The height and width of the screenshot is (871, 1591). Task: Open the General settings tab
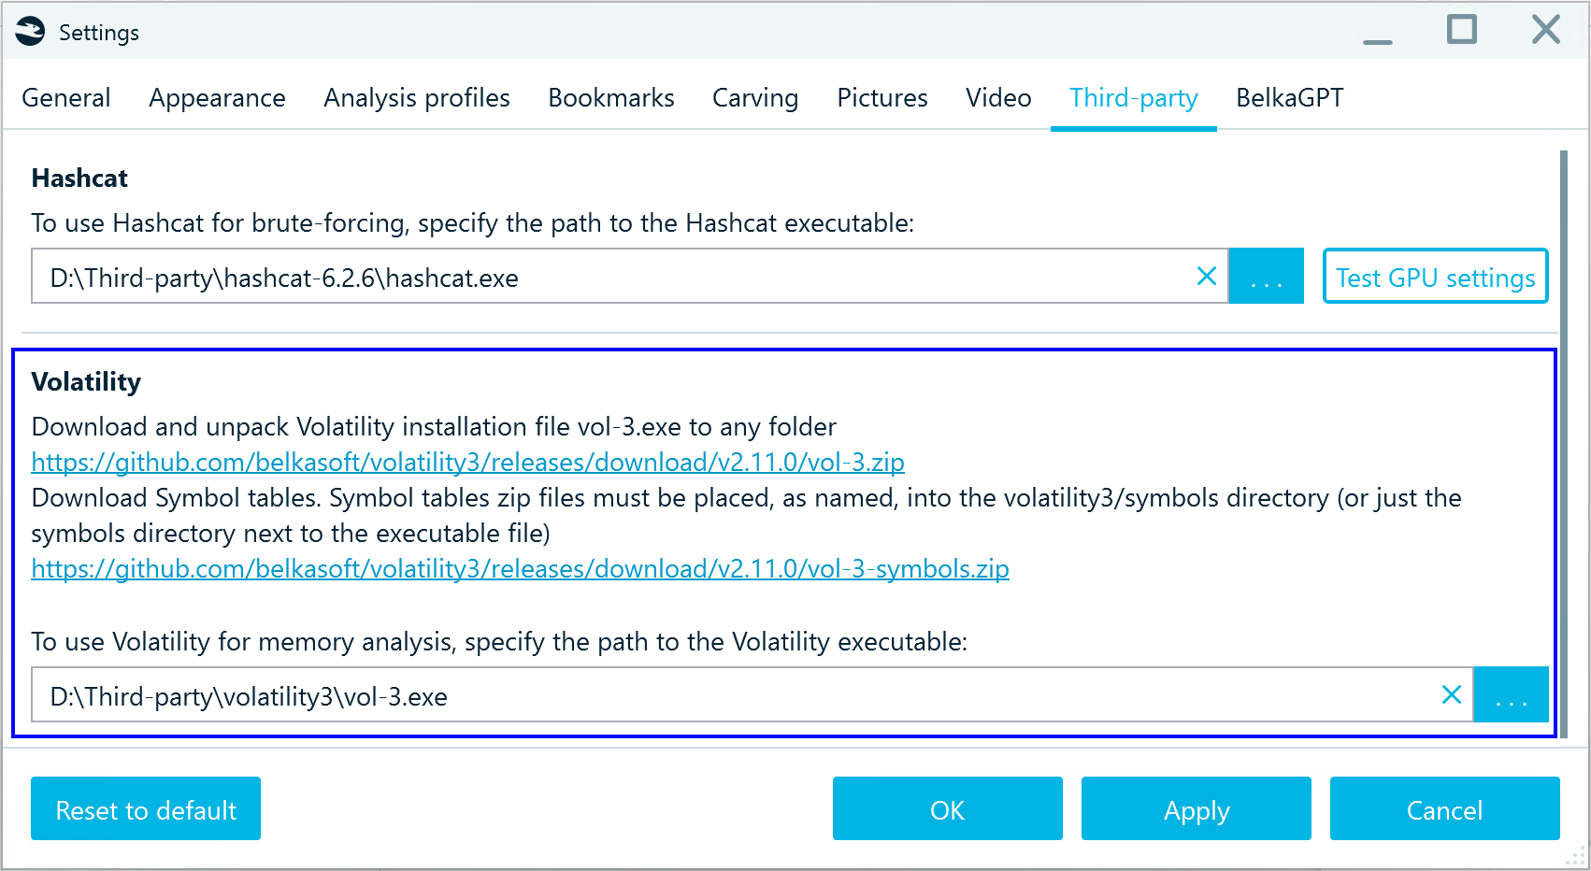coord(66,98)
